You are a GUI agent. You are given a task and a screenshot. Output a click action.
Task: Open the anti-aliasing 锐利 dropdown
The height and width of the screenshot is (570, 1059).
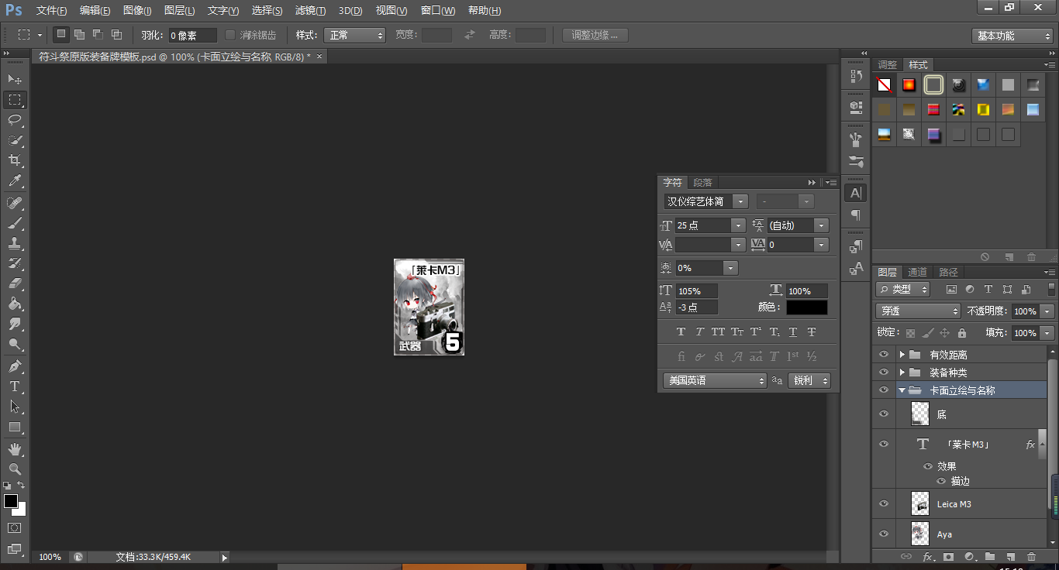click(809, 380)
